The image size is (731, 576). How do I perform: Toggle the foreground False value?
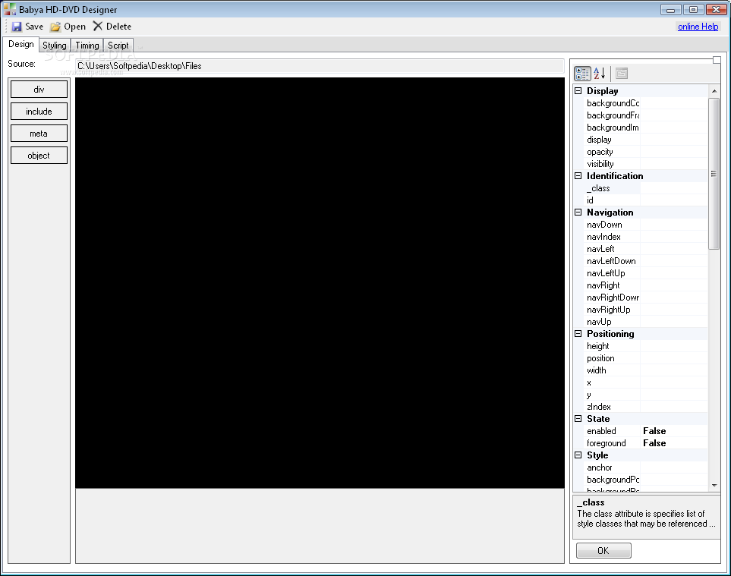pyautogui.click(x=675, y=443)
